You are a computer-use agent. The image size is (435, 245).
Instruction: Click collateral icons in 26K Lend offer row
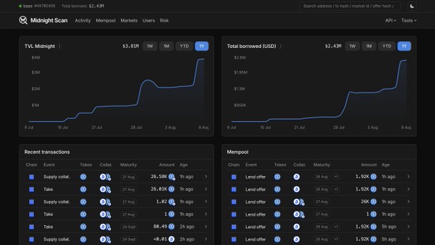299,202
